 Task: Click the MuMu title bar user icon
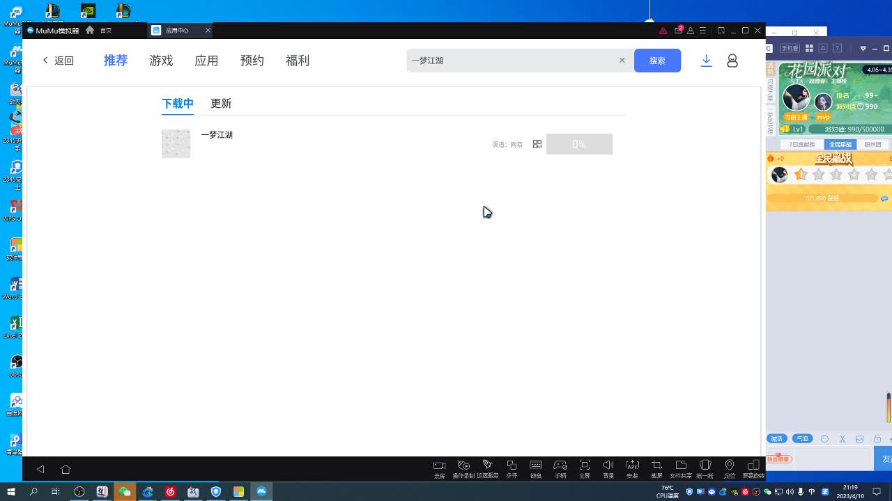coord(691,31)
